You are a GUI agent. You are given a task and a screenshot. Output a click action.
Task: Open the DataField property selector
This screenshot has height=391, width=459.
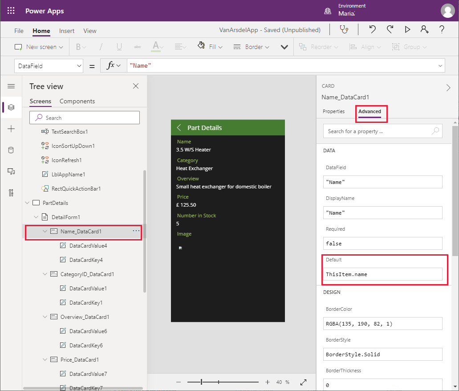click(x=49, y=66)
